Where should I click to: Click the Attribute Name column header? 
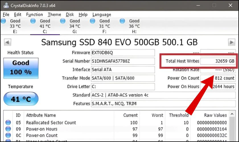(69, 115)
